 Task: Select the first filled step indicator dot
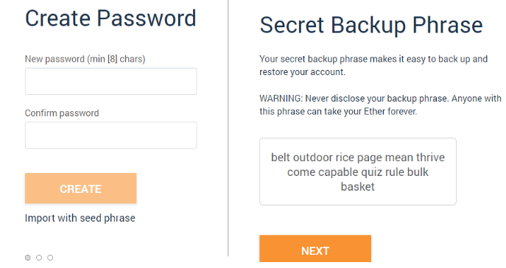[28, 258]
